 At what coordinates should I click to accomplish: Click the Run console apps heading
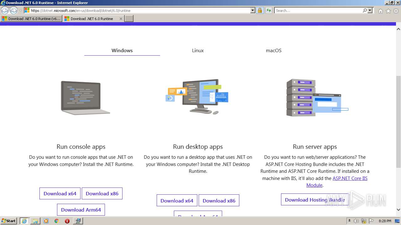81,147
